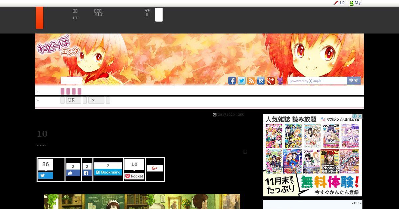The image size is (399, 209).
Task: Save the article to Pocket
Action: click(134, 176)
